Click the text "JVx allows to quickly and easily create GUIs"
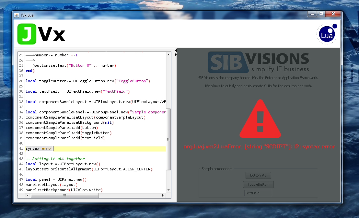The width and height of the screenshot is (359, 218). click(258, 86)
